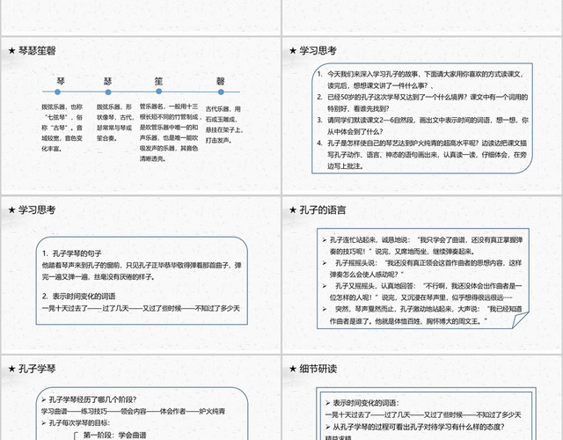Viewport: 563px width, 440px height.
Task: Click the line 1. 孔子学琴的句子
Action: pyautogui.click(x=72, y=253)
